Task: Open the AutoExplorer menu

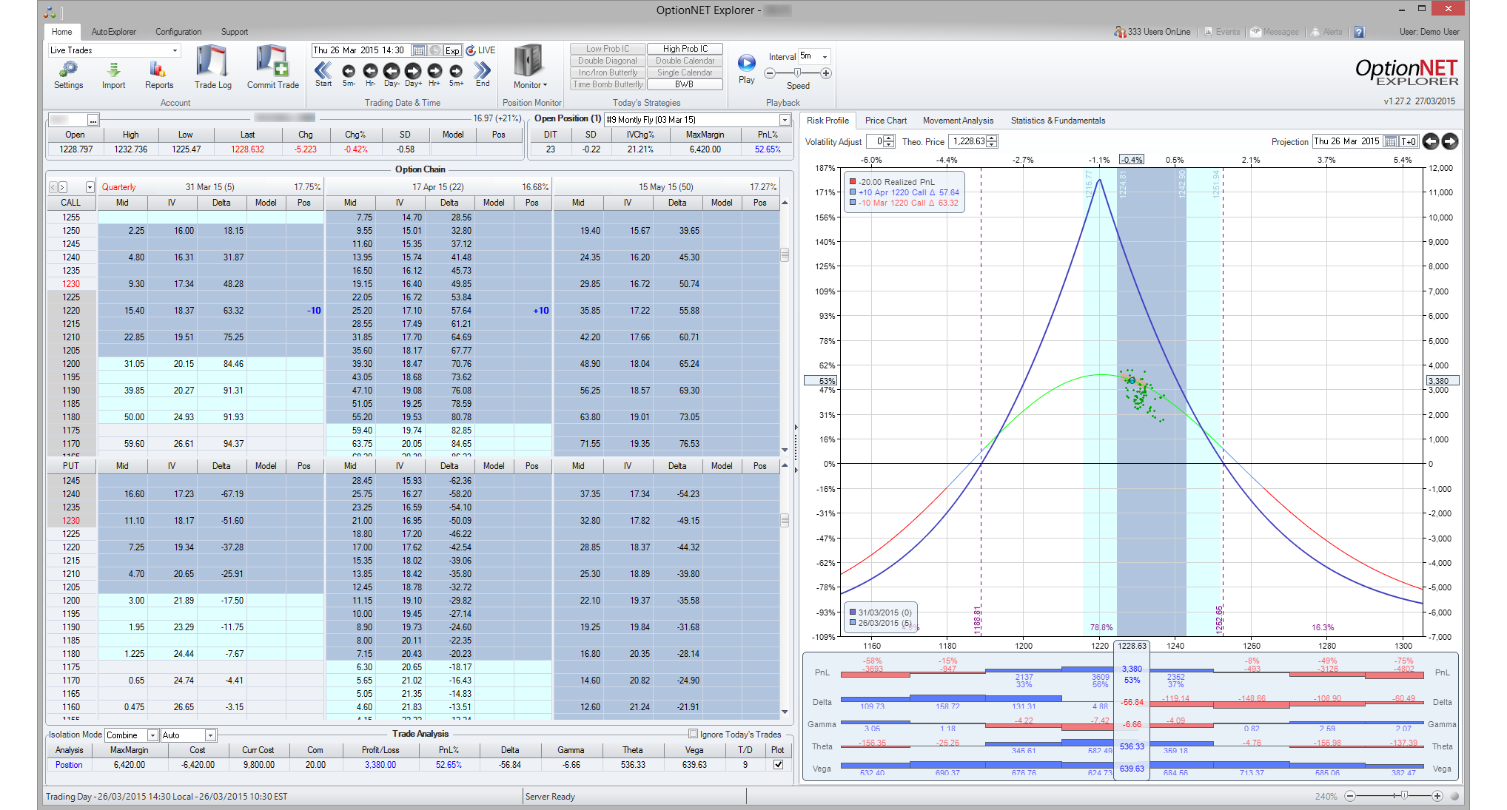Action: [115, 32]
